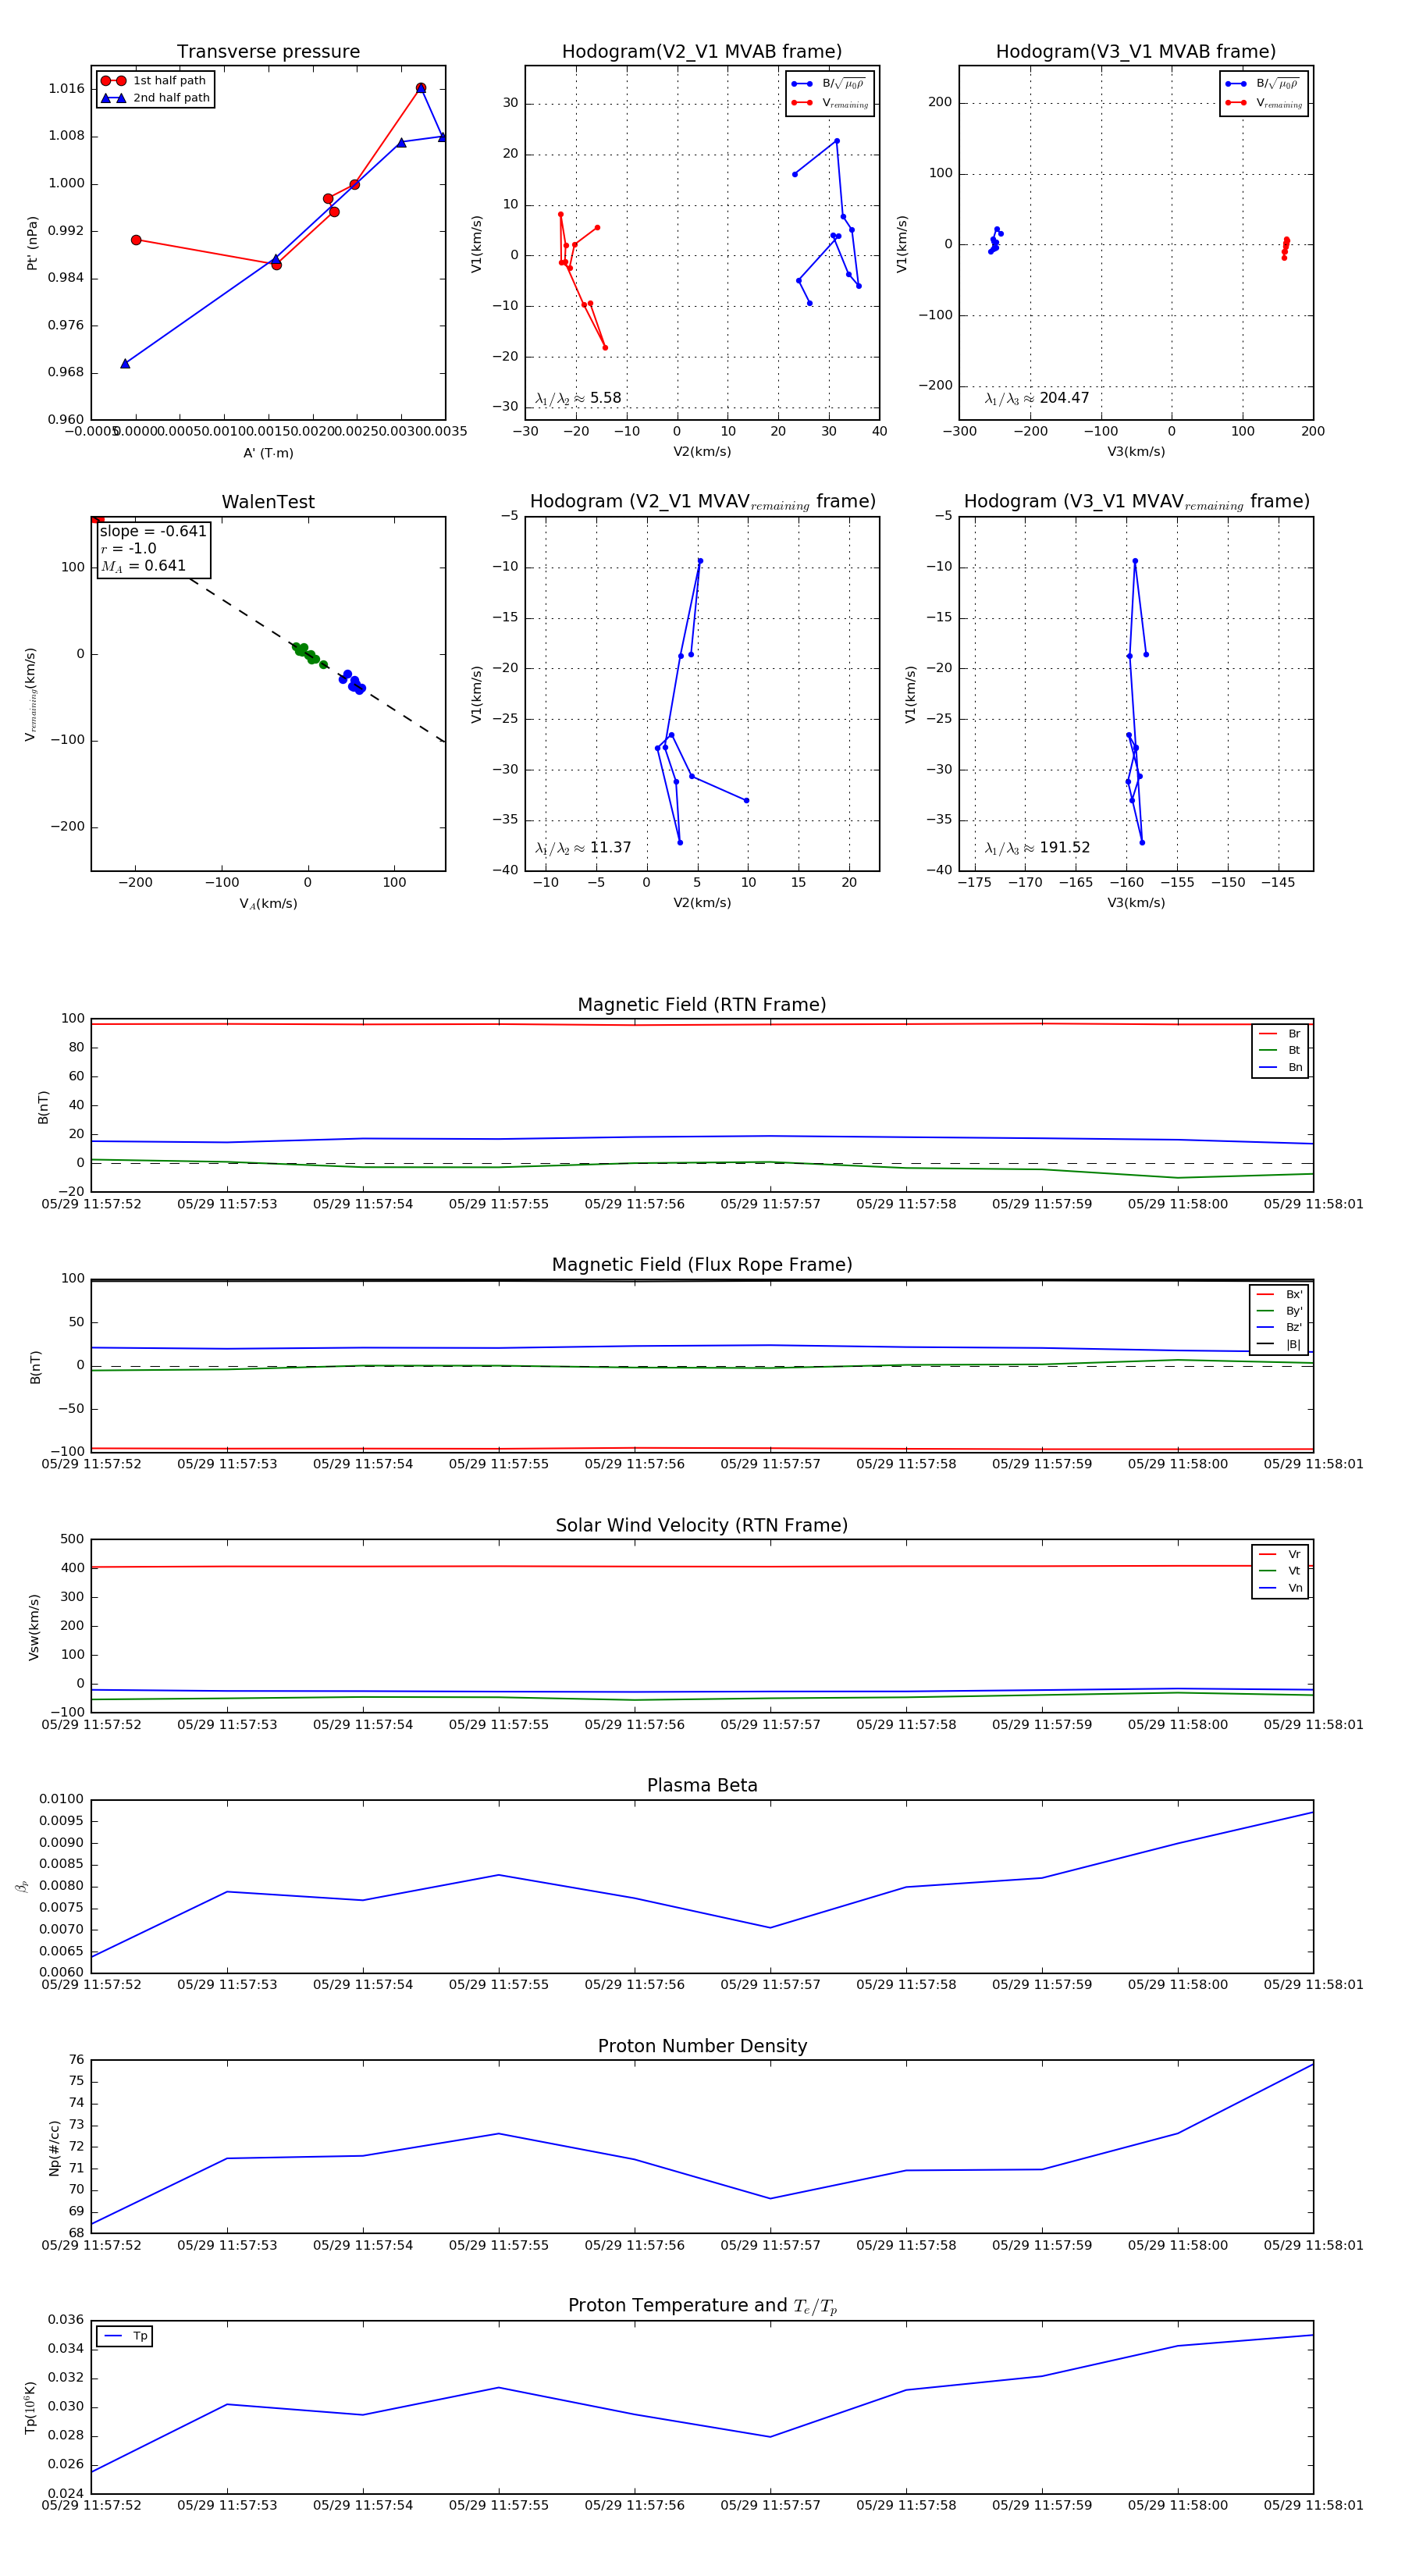Click the 'Hodogram(V3_V1 MVAB frame)' title

(1136, 52)
